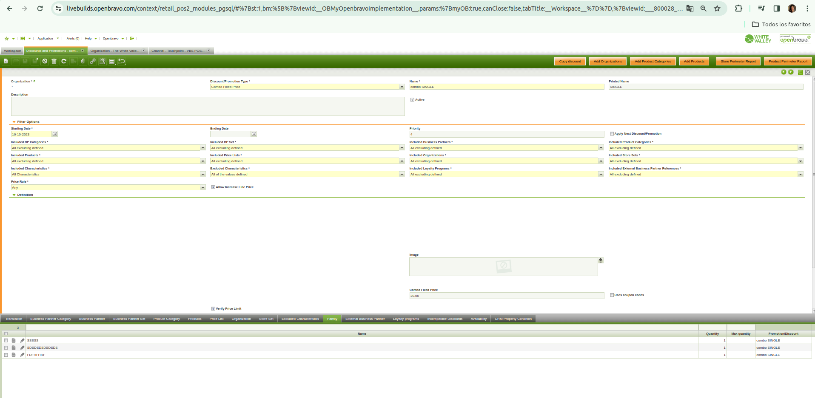Click the trash delete record icon

click(54, 61)
